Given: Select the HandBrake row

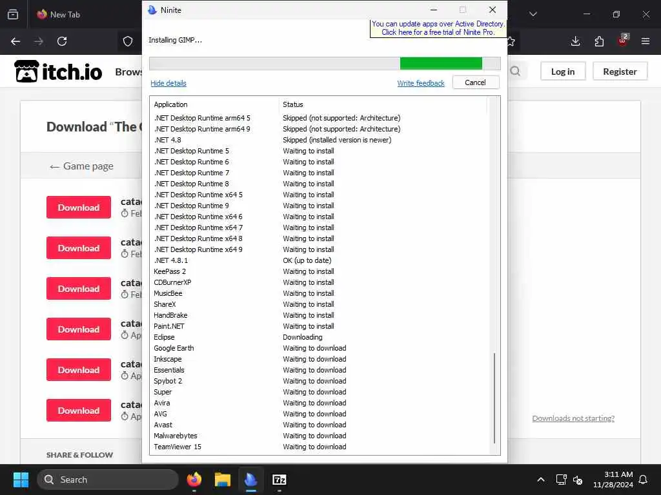Looking at the screenshot, I should [x=320, y=315].
